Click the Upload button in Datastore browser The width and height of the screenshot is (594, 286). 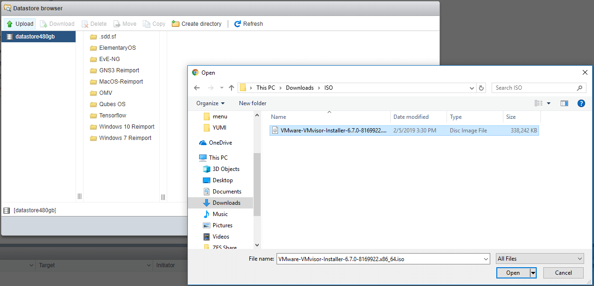tap(20, 24)
